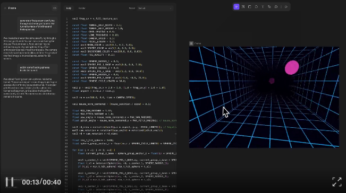
Task: Click the large pink sphere in the preview
Action: tap(292, 67)
